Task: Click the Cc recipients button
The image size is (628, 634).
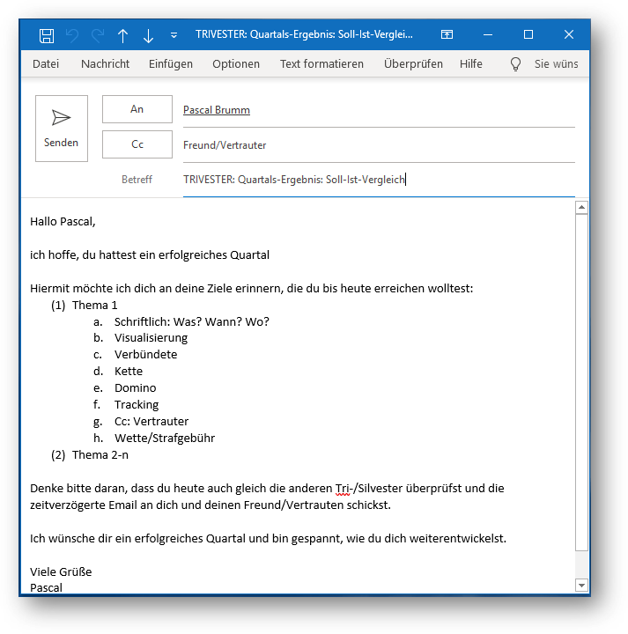Action: click(137, 144)
